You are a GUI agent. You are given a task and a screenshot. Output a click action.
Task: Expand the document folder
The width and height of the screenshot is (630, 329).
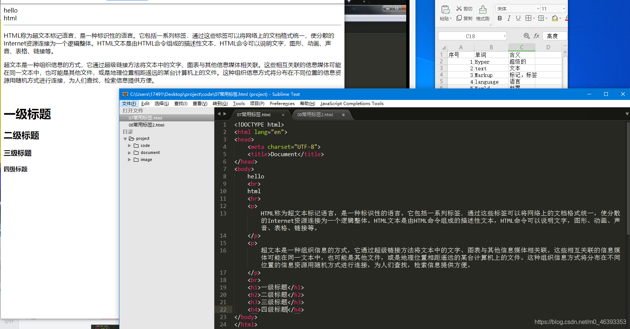coord(129,153)
